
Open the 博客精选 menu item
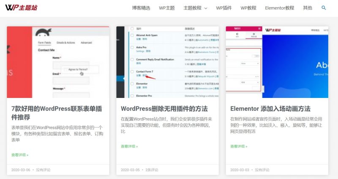(x=141, y=8)
